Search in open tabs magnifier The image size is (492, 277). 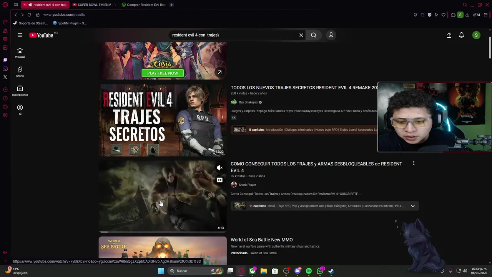click(x=465, y=5)
